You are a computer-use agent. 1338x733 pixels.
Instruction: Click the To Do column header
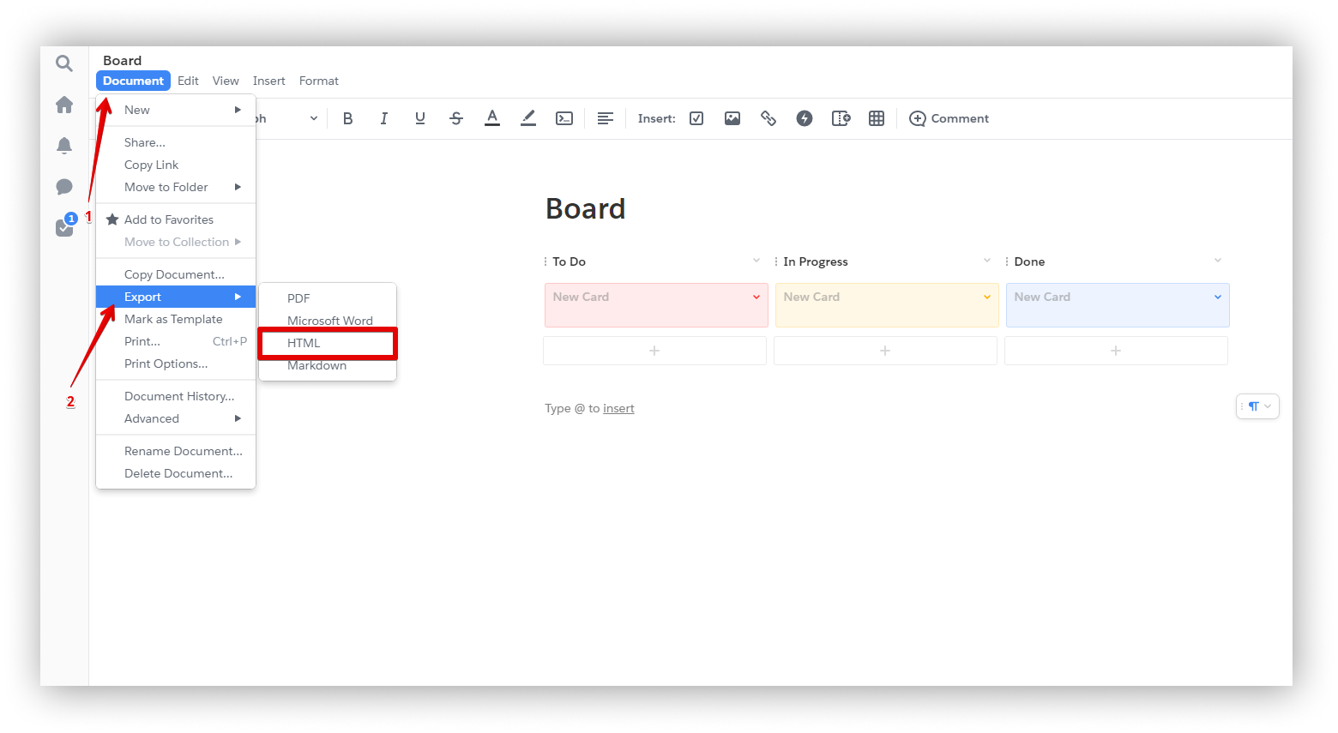[570, 261]
